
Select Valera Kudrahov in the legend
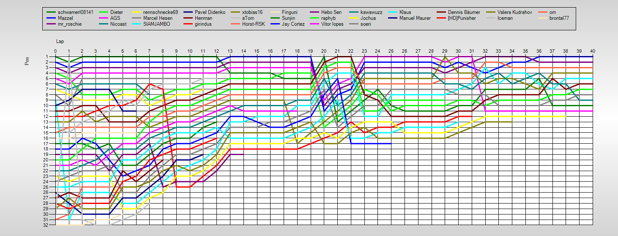(x=516, y=13)
